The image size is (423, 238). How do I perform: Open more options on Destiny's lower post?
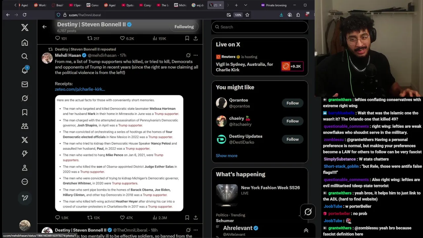point(196,230)
